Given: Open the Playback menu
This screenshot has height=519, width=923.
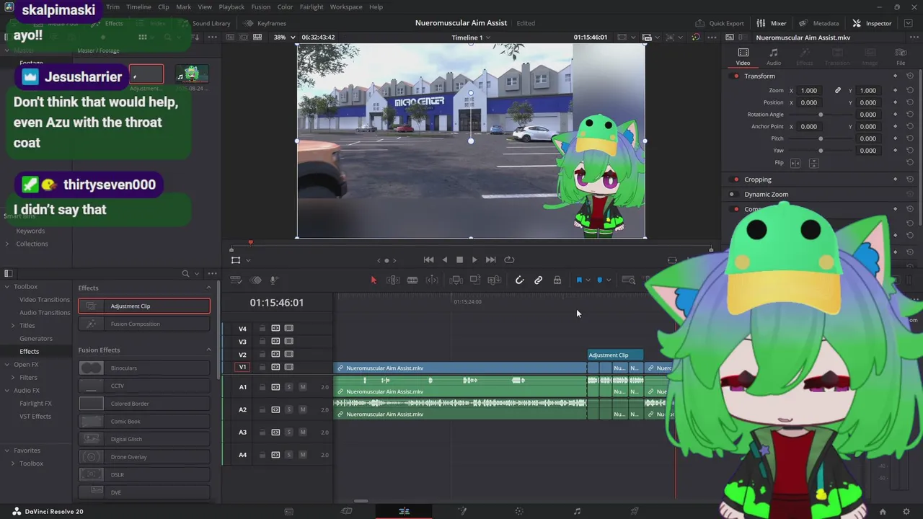Looking at the screenshot, I should (x=231, y=6).
